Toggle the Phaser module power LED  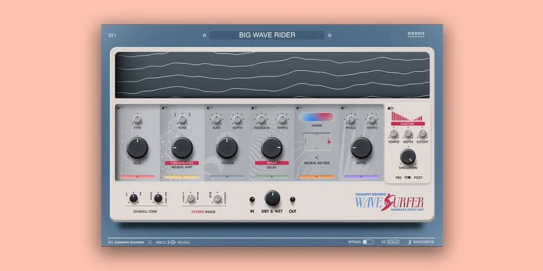point(208,108)
